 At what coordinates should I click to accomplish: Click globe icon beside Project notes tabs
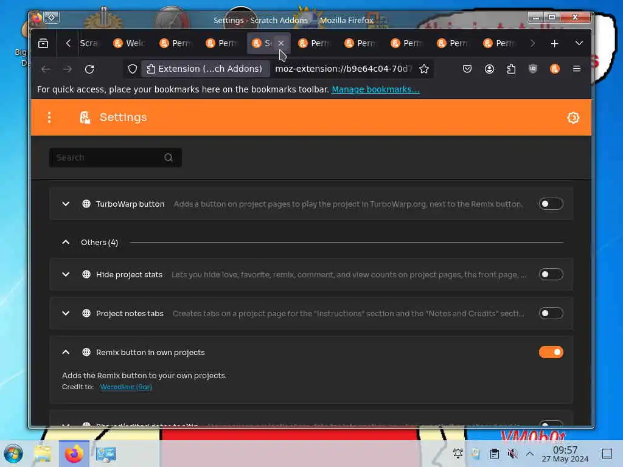coord(86,313)
